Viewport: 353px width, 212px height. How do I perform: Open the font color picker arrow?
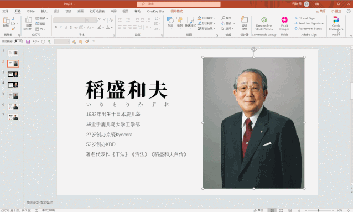pyautogui.click(x=112, y=28)
